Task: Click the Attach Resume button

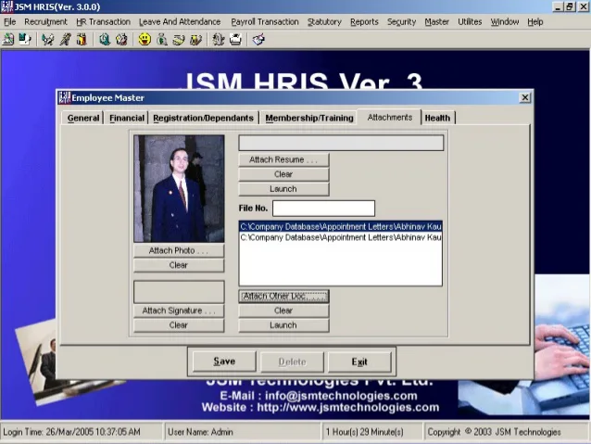Action: pyautogui.click(x=283, y=159)
